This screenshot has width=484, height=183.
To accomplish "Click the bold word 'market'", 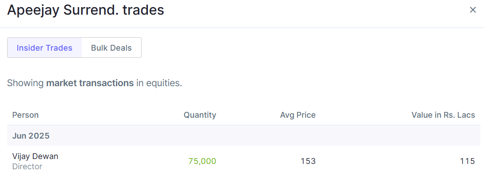I will (x=61, y=83).
